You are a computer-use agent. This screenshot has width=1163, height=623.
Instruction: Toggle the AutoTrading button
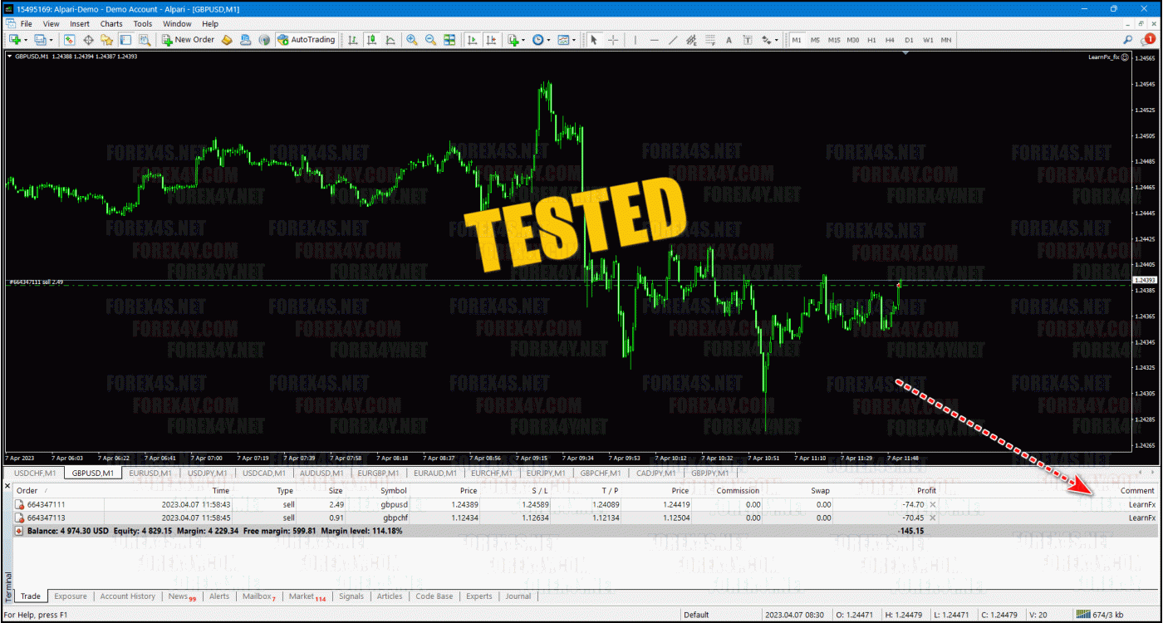click(x=307, y=40)
